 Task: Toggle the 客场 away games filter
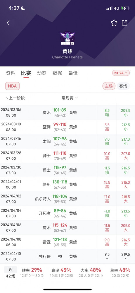point(123,86)
